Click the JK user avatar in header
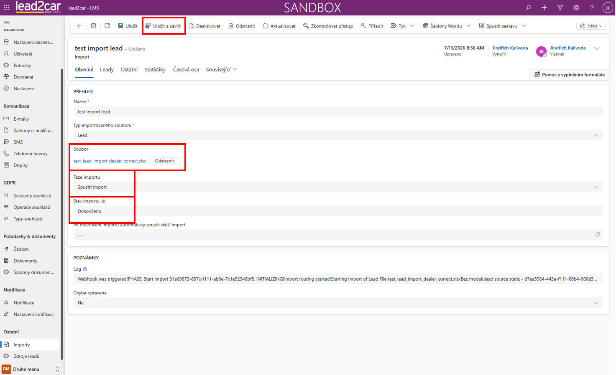The image size is (616, 375). tap(608, 8)
